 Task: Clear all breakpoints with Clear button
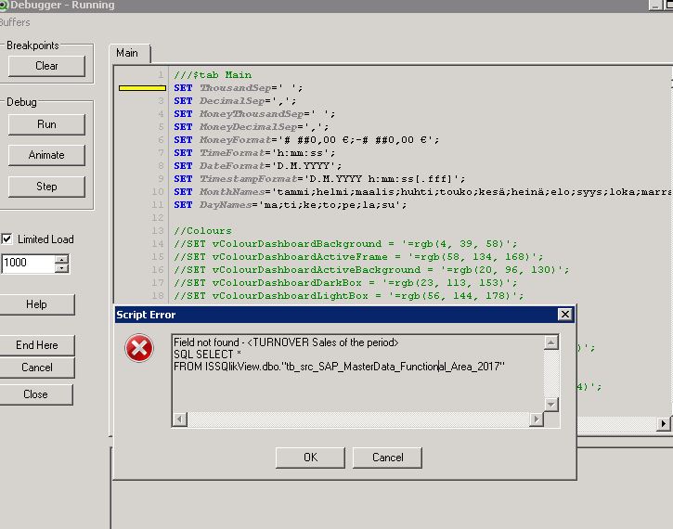point(46,66)
